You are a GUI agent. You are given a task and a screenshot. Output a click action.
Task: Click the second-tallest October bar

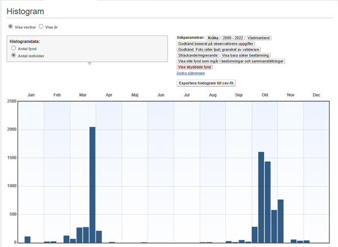click(x=268, y=202)
